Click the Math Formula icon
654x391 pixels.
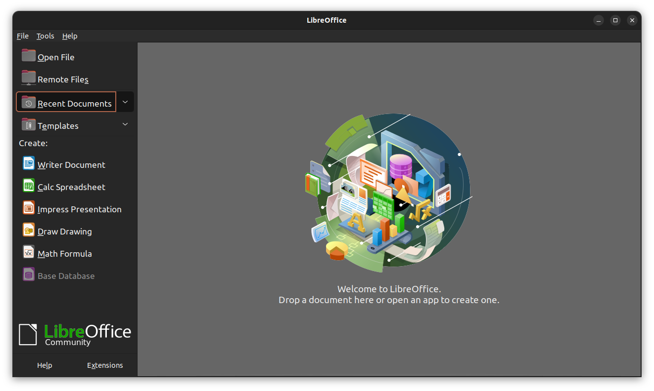click(29, 252)
